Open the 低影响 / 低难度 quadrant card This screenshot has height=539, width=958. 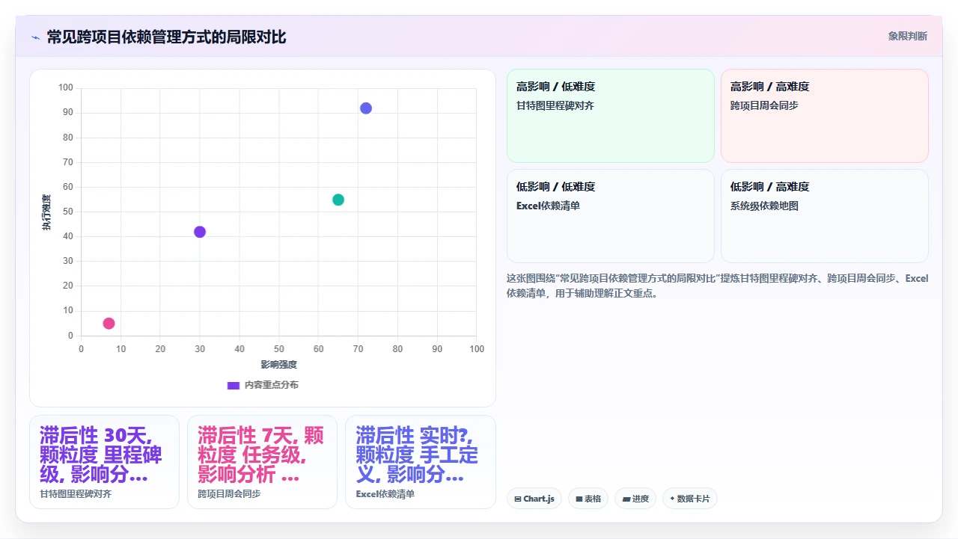611,216
